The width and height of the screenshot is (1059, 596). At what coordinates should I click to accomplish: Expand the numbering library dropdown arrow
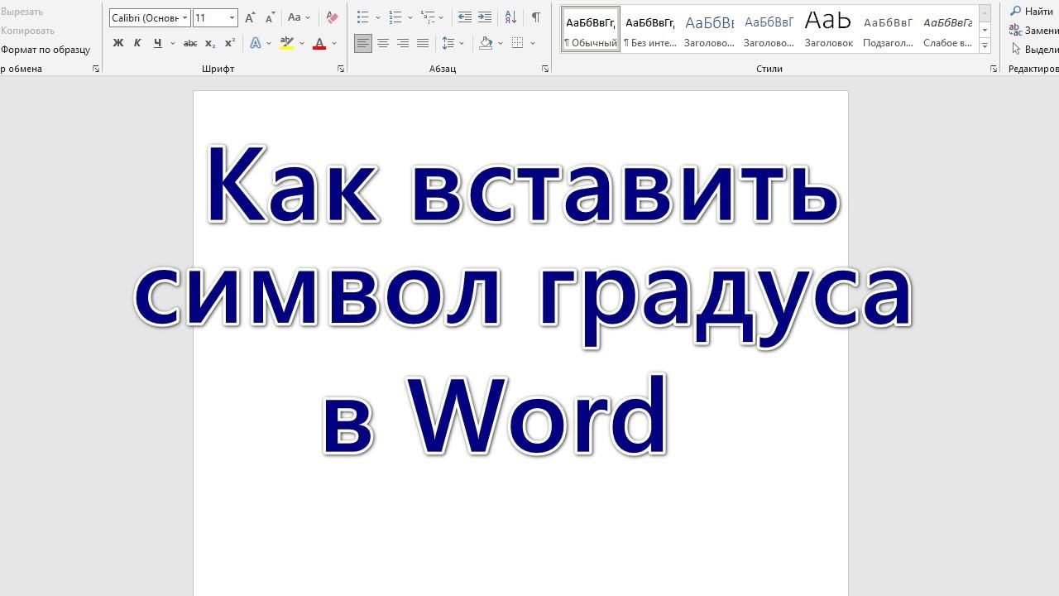[x=410, y=17]
